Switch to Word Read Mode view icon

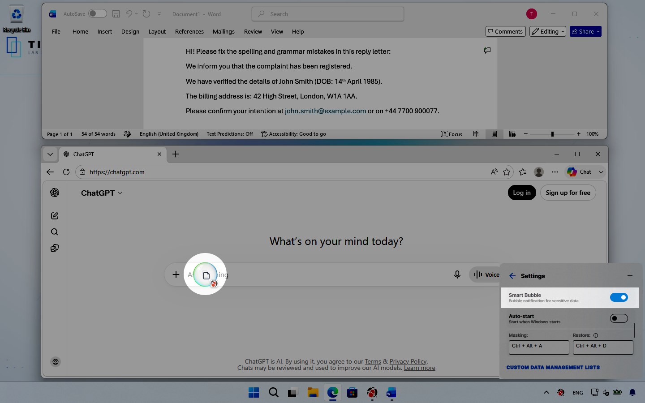[477, 134]
